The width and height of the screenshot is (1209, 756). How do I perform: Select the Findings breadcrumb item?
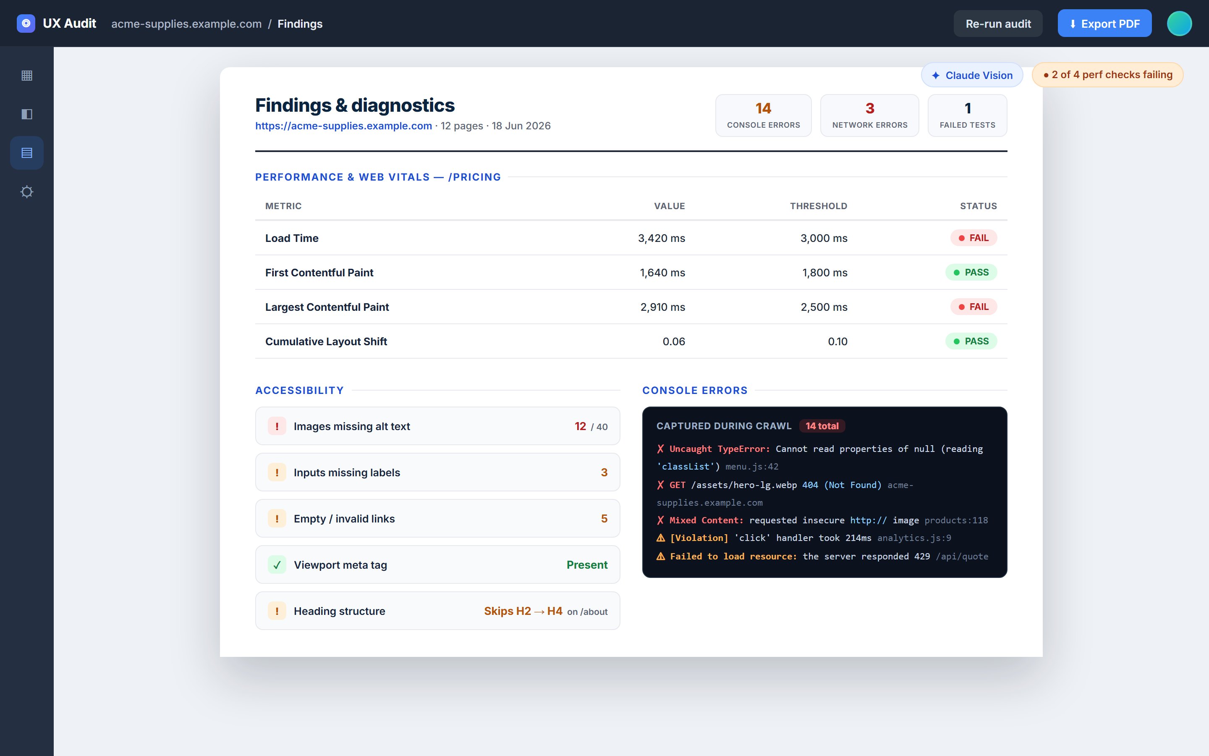(300, 24)
